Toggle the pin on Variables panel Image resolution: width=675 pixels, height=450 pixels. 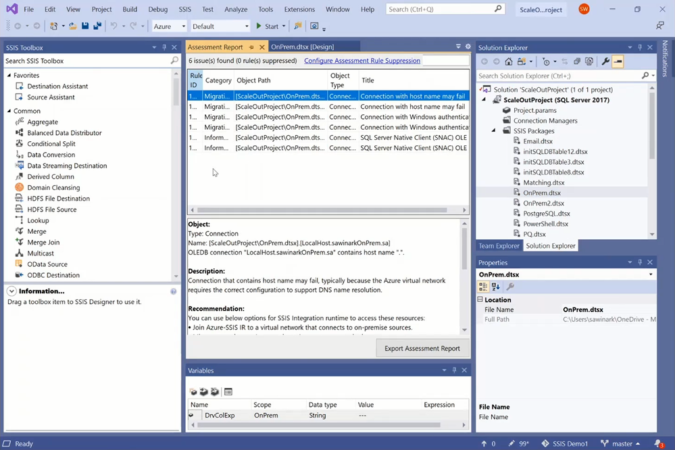(x=454, y=370)
